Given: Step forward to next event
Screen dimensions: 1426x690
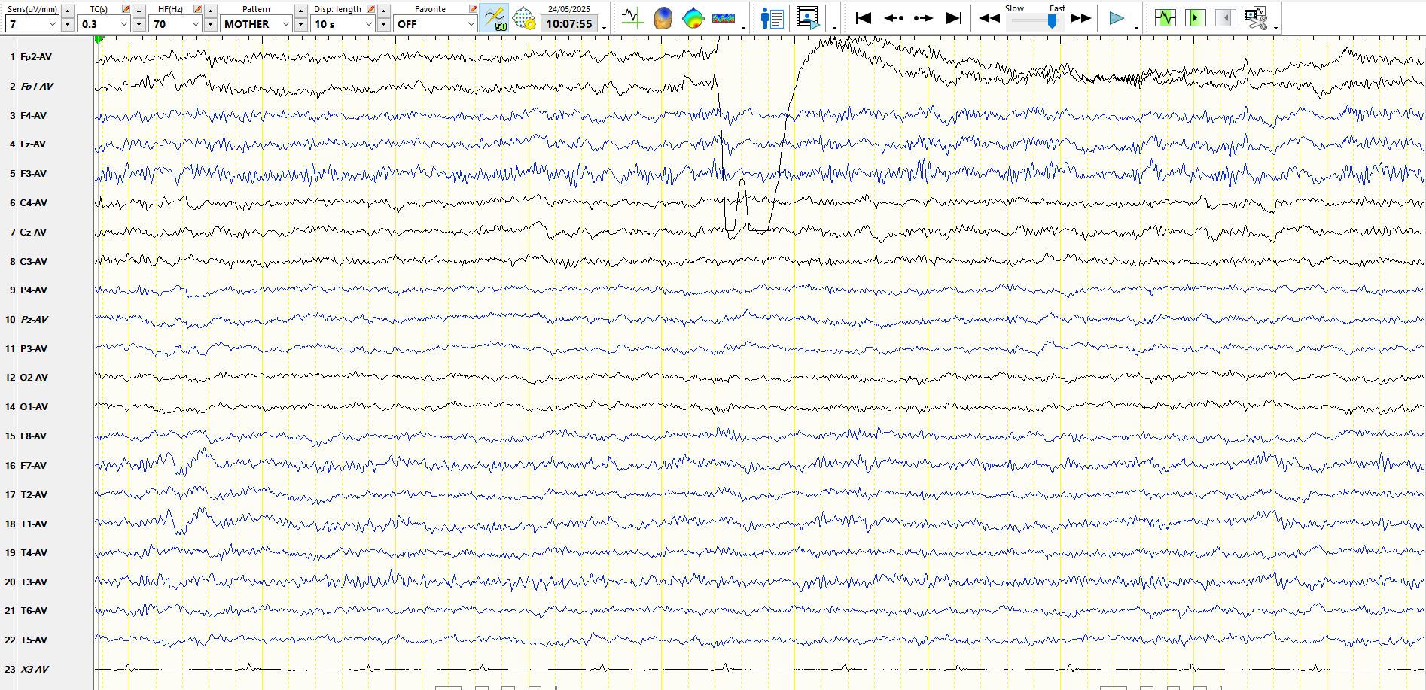Looking at the screenshot, I should pos(923,17).
